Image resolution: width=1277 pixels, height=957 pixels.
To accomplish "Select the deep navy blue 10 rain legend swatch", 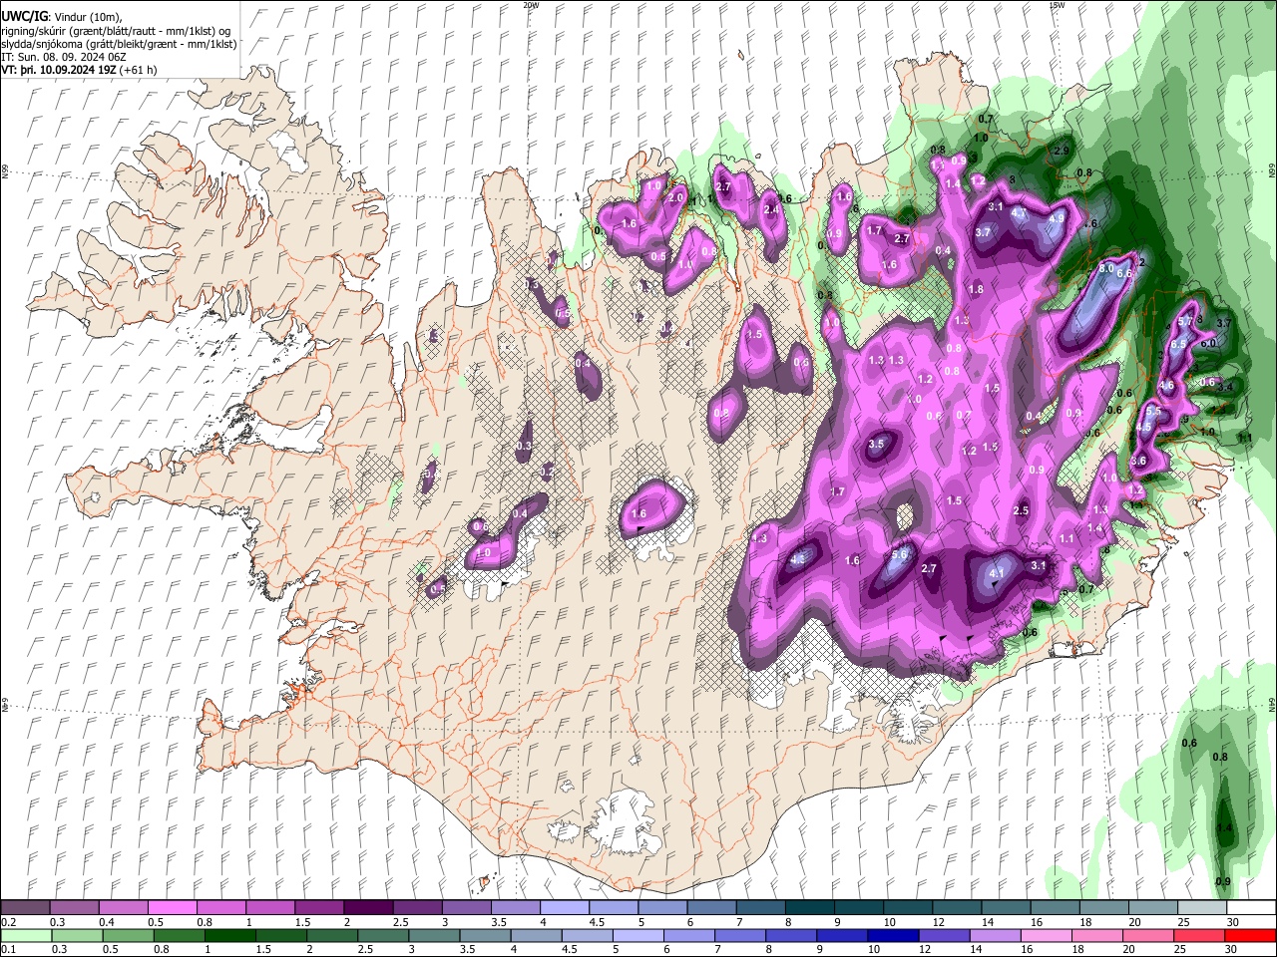I will pyautogui.click(x=892, y=935).
